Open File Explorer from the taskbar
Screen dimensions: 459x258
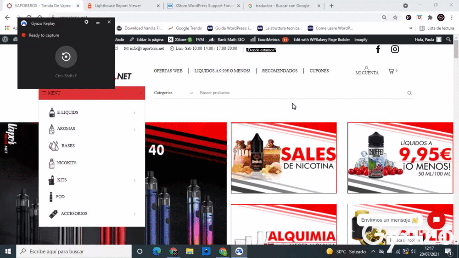click(190, 251)
